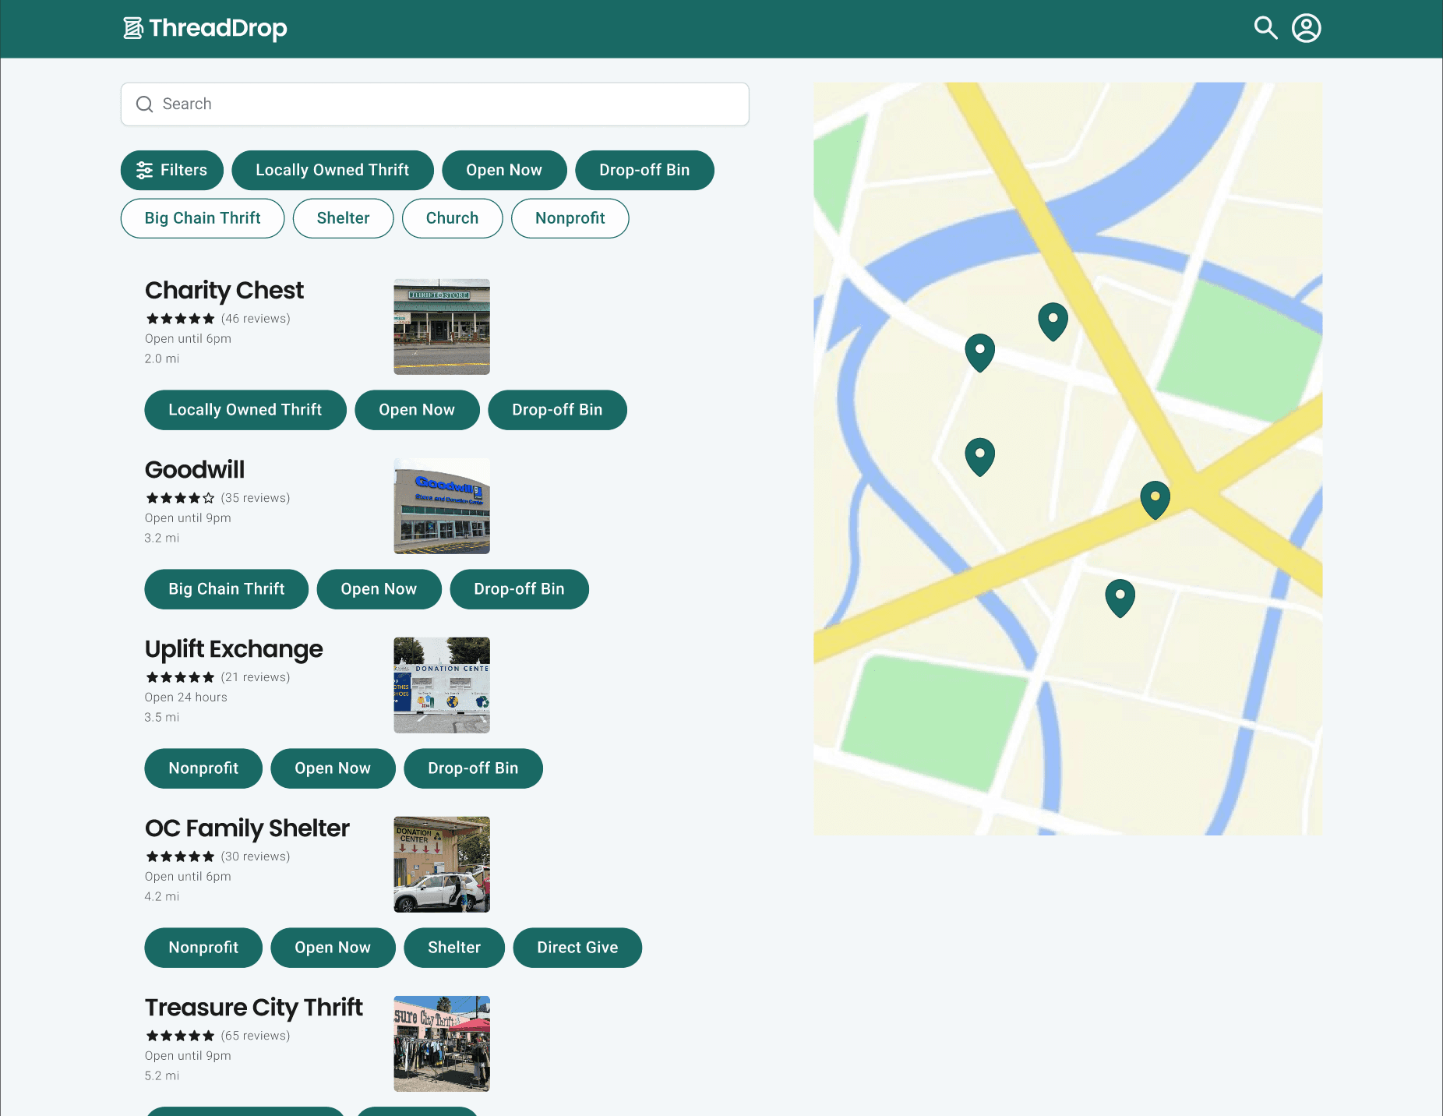Open the Uplift Exchange listing title
Image resolution: width=1443 pixels, height=1116 pixels.
[234, 649]
